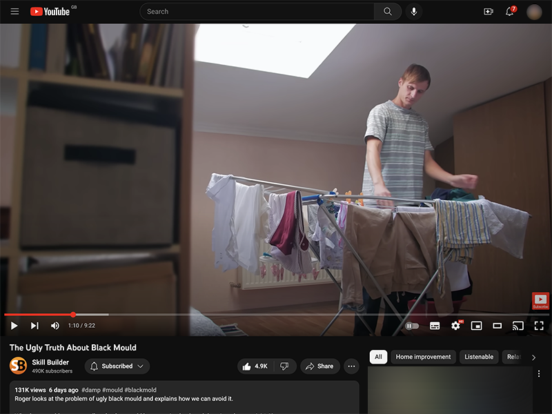Open the #blackmold hashtag
Screen dimensions: 552x414
click(141, 390)
